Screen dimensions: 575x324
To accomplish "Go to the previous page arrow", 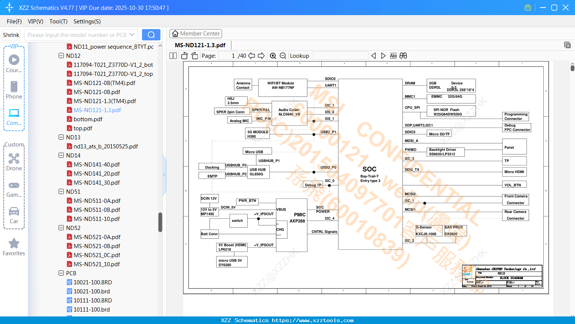I will coord(251,56).
